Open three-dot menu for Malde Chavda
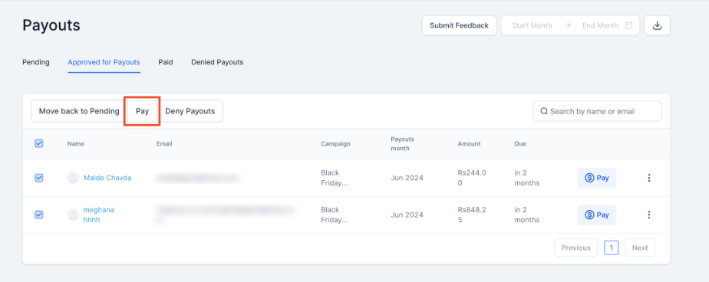 pyautogui.click(x=649, y=178)
